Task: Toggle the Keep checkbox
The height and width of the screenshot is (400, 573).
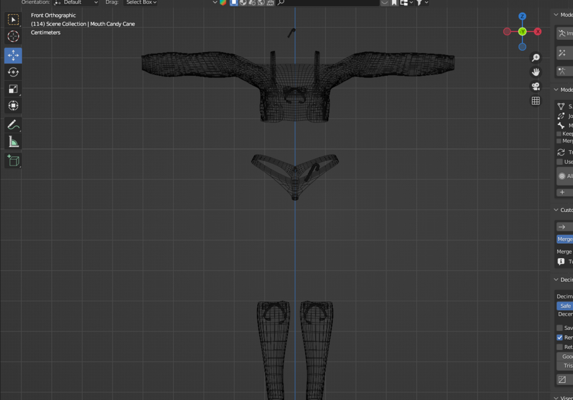Action: click(559, 134)
